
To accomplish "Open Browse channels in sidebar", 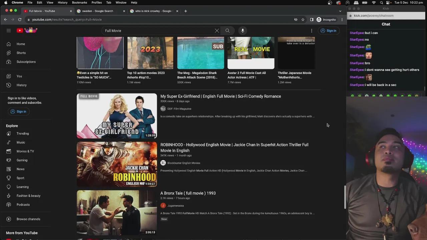I will (28, 219).
